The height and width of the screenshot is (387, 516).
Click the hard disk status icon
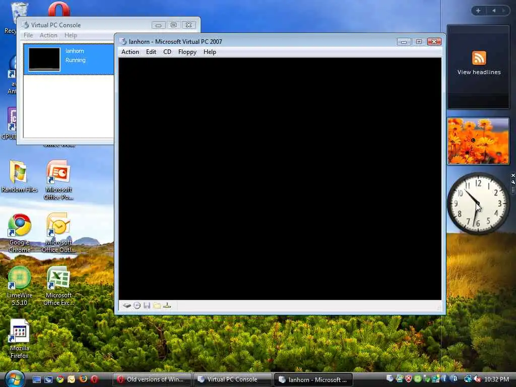[x=127, y=306]
